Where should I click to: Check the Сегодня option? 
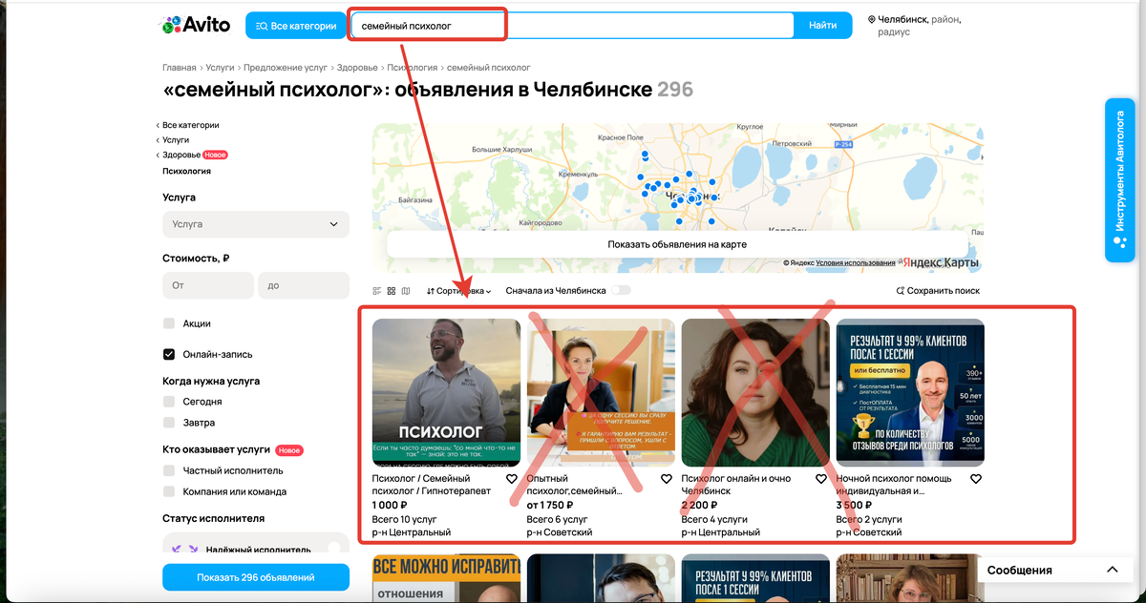[169, 402]
